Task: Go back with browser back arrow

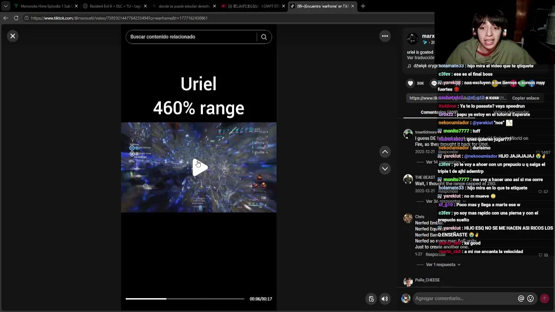Action: pyautogui.click(x=6, y=18)
